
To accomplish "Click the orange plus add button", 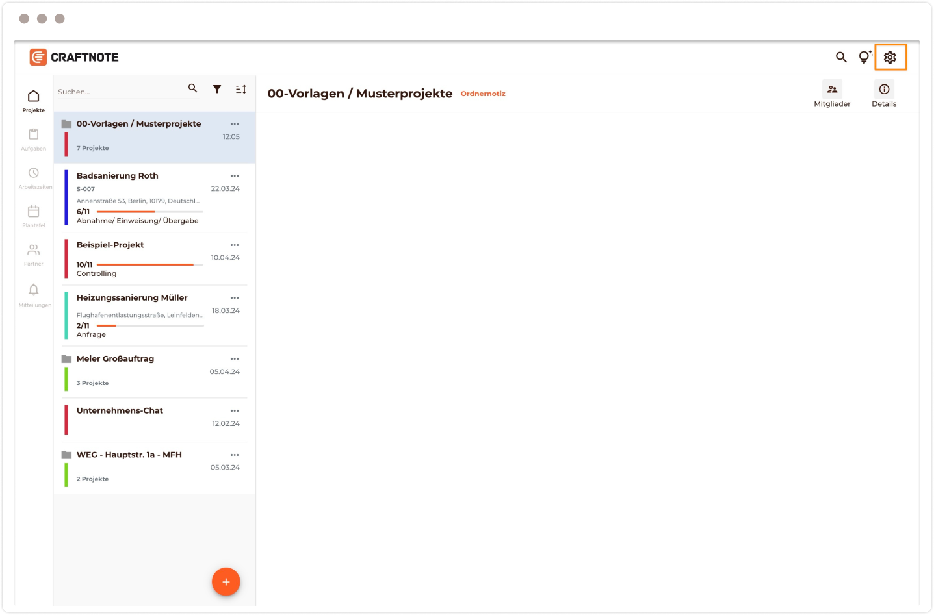I will click(226, 582).
